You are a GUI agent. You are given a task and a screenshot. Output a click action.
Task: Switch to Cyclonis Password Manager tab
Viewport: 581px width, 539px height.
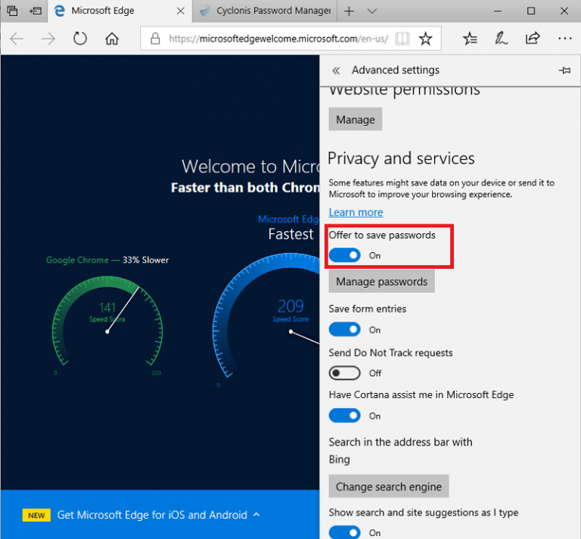pos(265,11)
